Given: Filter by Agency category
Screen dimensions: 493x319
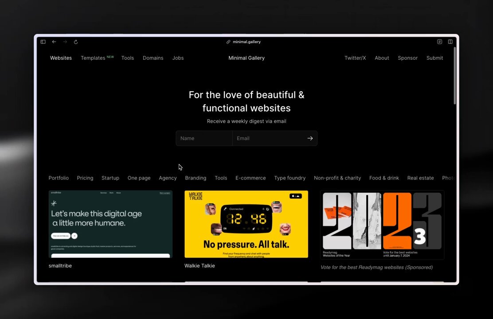Looking at the screenshot, I should tap(168, 178).
